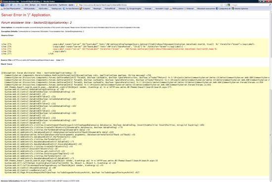This screenshot has height=182, width=272.
Task: Open the Website Optimizer bookmark
Action: point(240,8)
